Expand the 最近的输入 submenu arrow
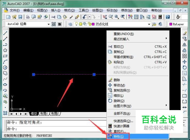Image resolution: width=190 pixels, height=140 pixels. pos(166,38)
